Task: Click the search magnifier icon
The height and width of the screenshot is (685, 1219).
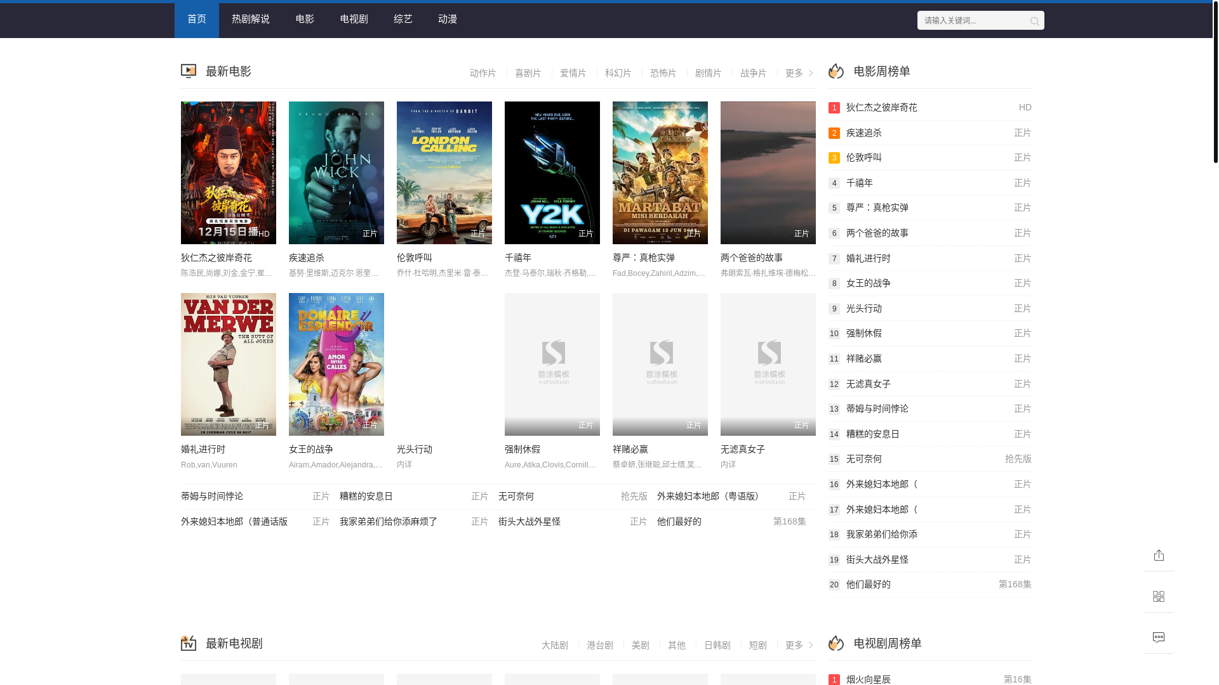Action: 1034,21
